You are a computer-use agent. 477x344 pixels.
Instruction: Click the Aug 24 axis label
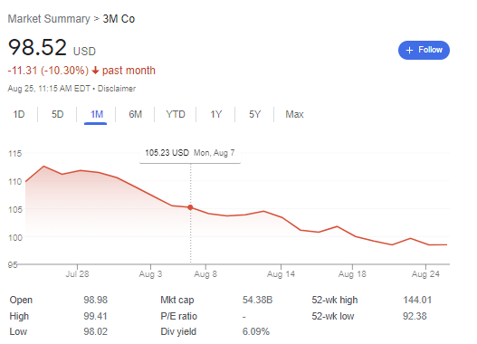click(x=425, y=274)
